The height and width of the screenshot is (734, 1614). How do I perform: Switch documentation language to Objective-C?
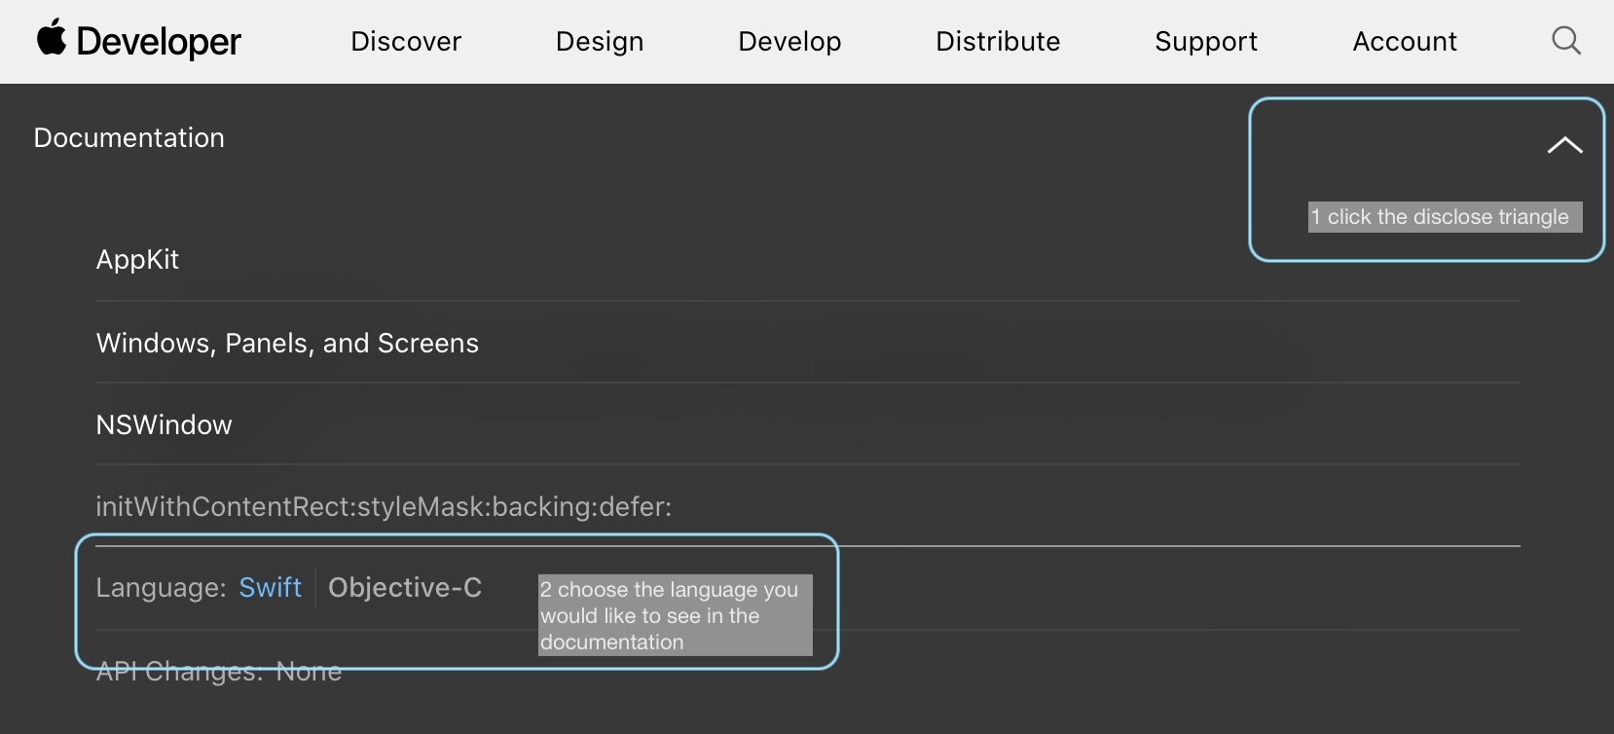coord(404,587)
